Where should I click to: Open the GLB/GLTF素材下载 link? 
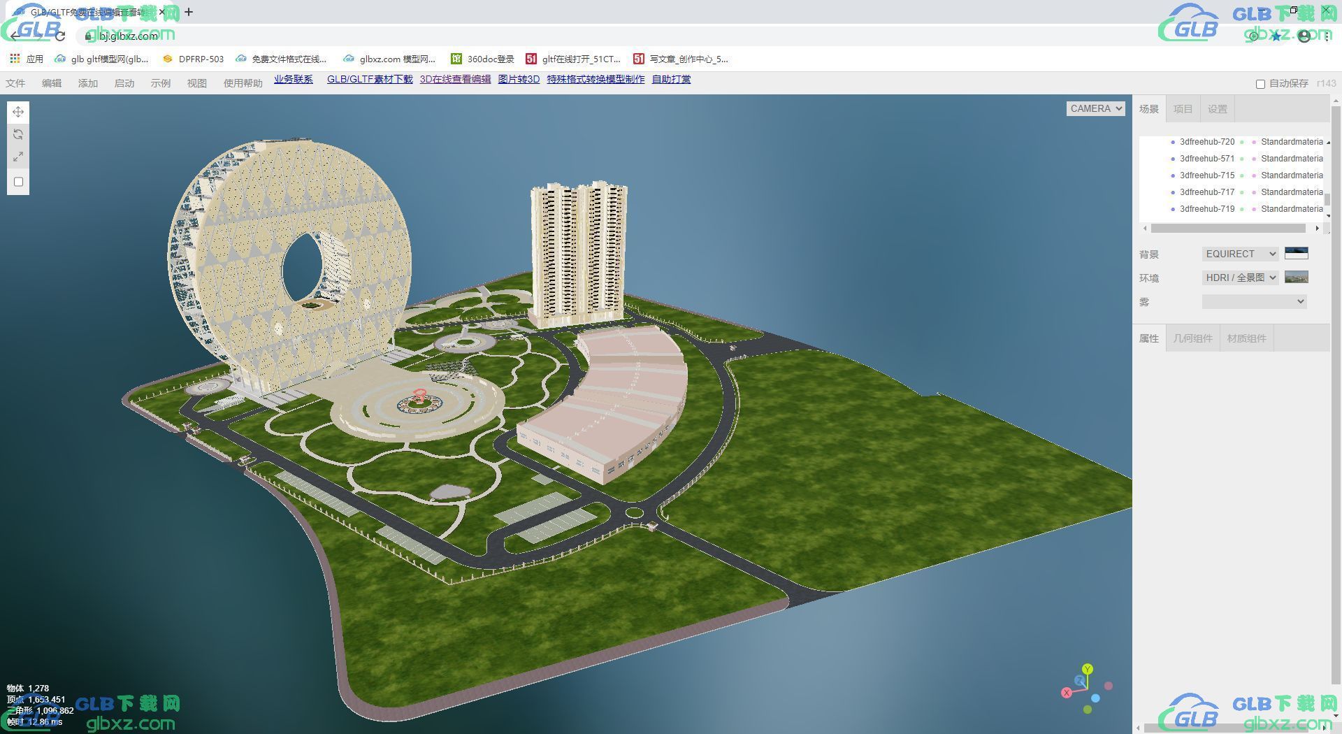coord(370,79)
